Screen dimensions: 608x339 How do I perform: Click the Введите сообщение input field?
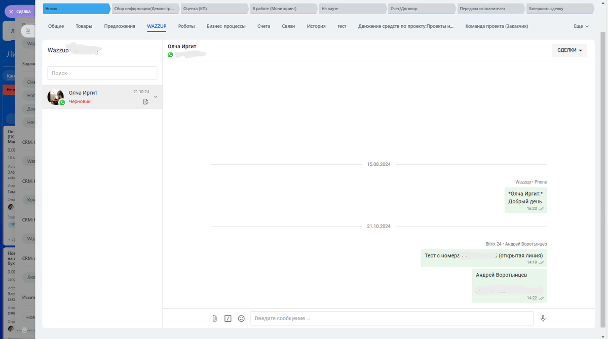392,318
